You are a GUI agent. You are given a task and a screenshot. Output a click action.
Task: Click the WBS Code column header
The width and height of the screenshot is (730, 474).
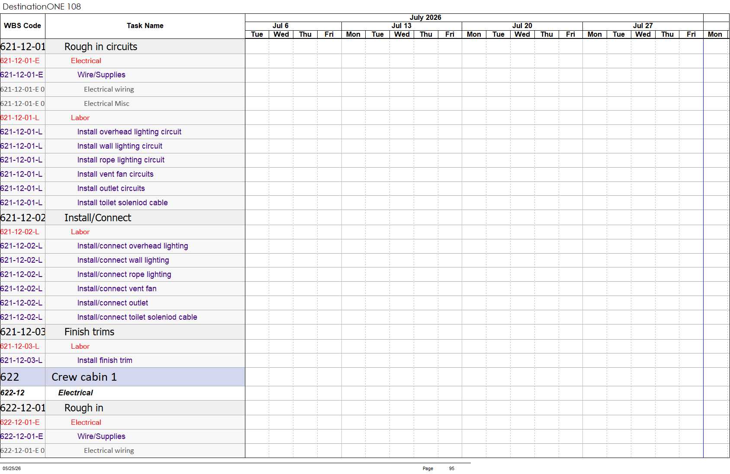[x=23, y=26]
